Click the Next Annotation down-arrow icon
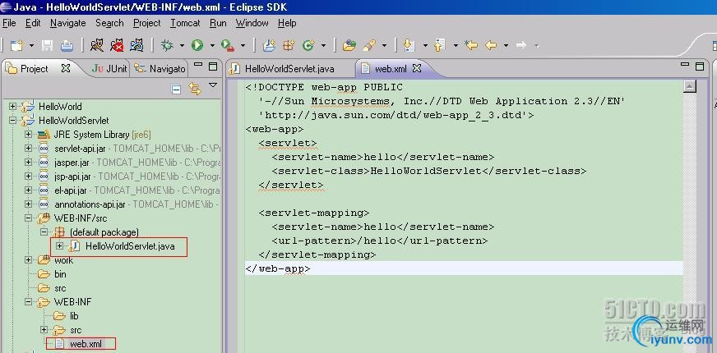This screenshot has height=353, width=717. pyautogui.click(x=409, y=45)
